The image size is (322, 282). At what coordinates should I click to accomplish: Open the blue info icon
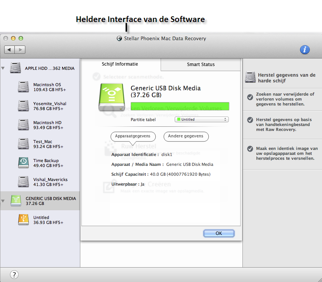305,50
